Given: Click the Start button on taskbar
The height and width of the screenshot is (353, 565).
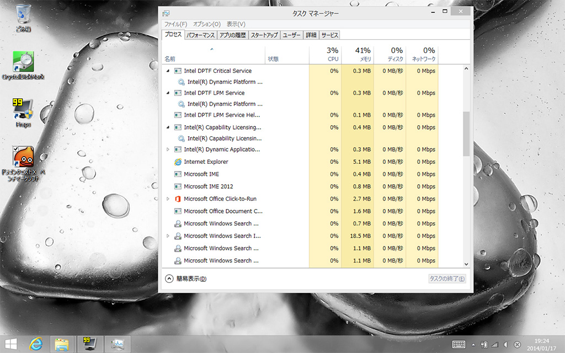Looking at the screenshot, I should [x=11, y=344].
